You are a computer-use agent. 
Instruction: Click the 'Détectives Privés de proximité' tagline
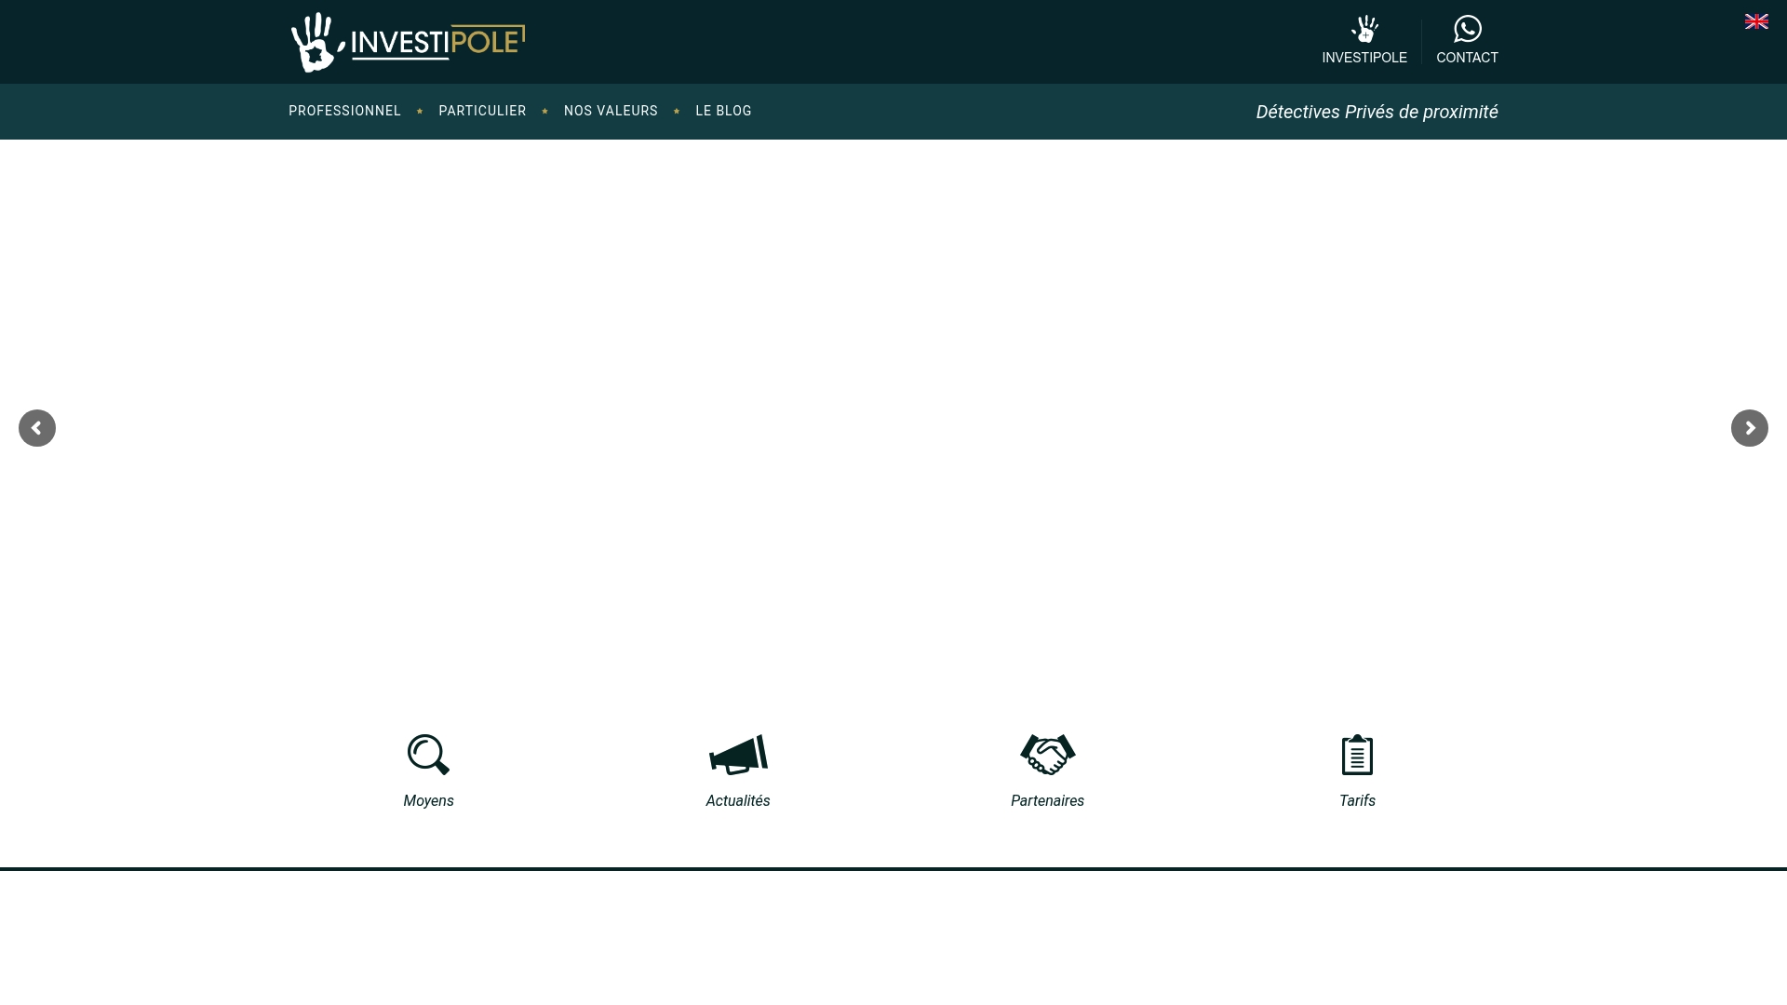[1377, 112]
